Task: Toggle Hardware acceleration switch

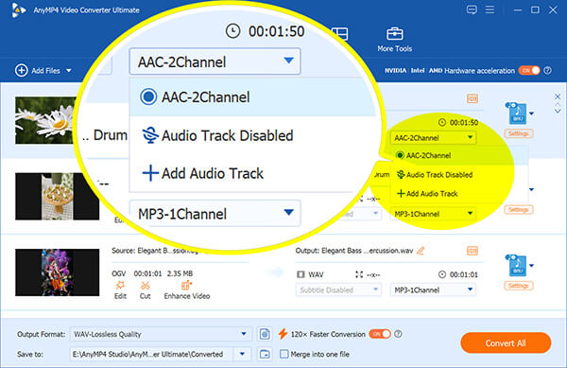Action: pos(529,71)
